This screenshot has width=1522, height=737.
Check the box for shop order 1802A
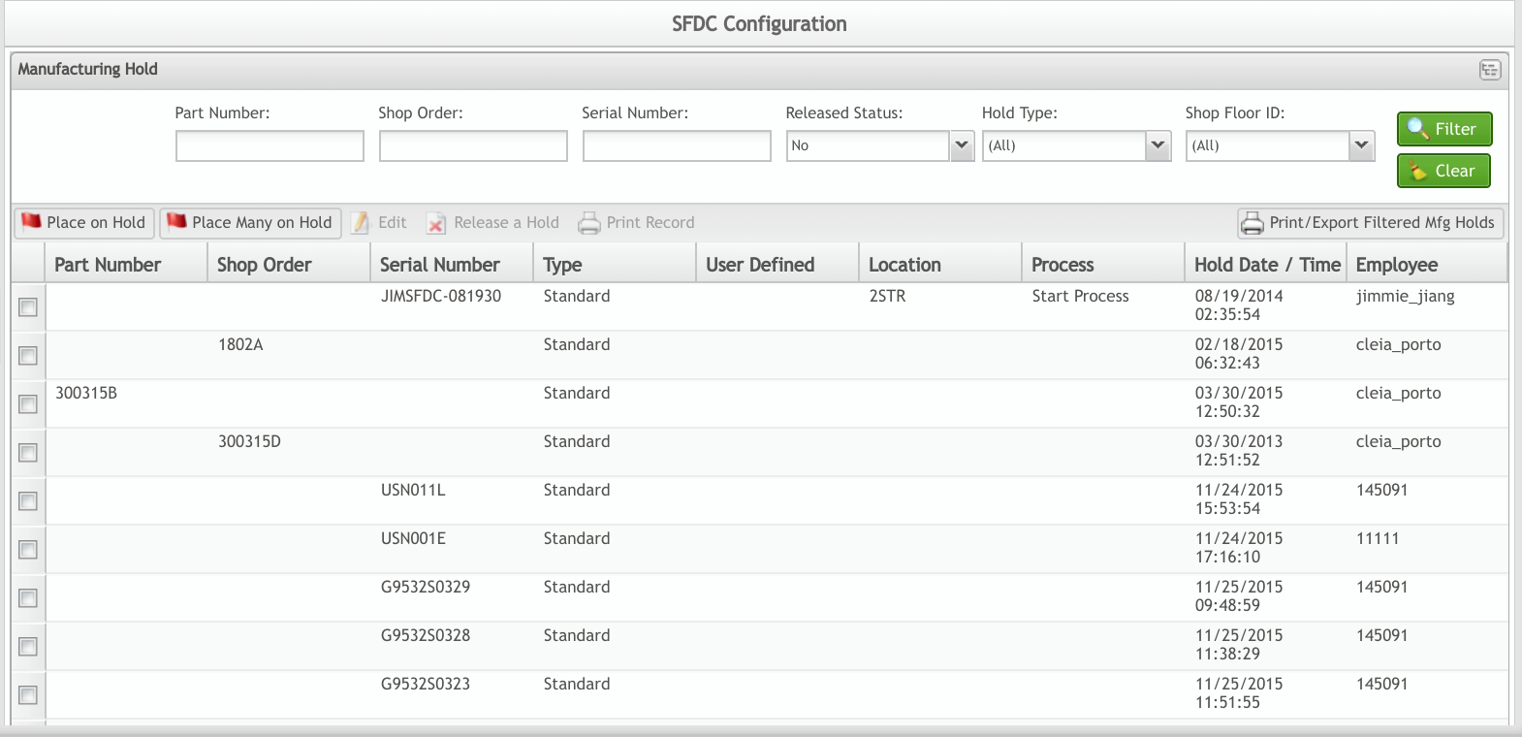28,356
